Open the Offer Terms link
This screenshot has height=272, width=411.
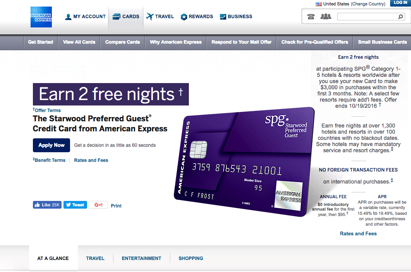(47, 110)
